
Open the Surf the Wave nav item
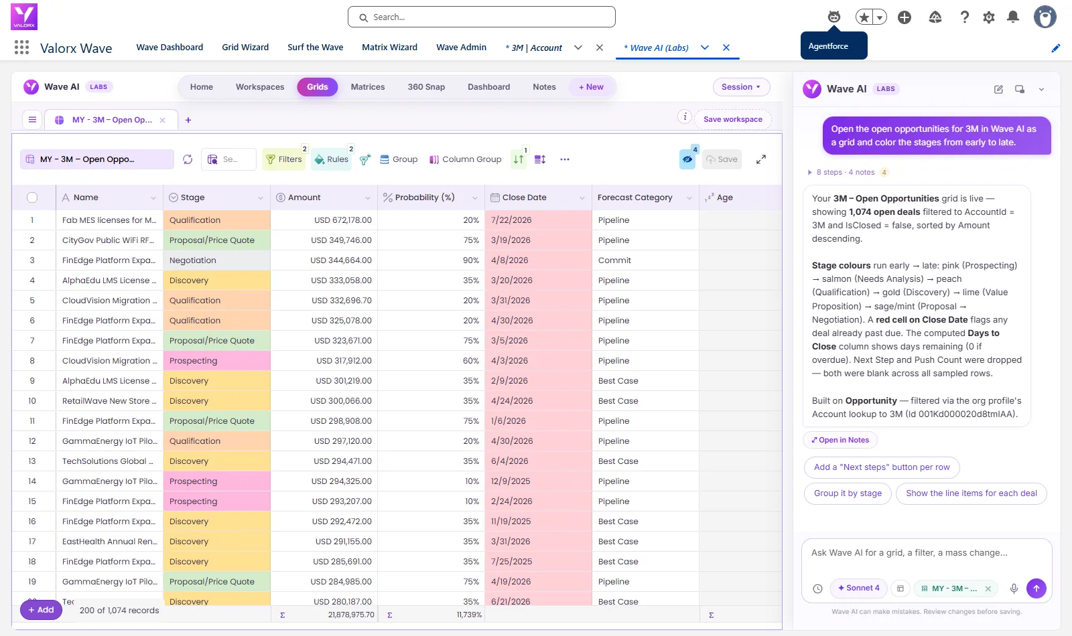coord(316,48)
